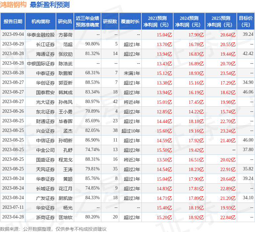
Task: Click the 68.31% accuracy value
Action: tap(92, 73)
